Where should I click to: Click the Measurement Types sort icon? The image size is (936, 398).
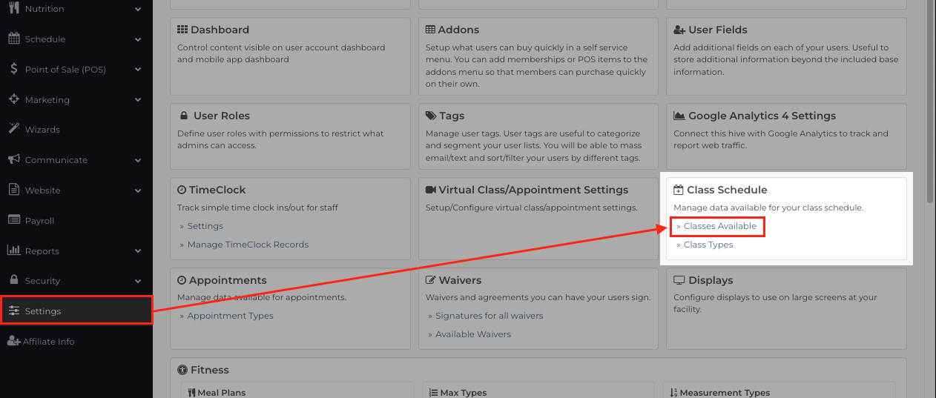673,393
